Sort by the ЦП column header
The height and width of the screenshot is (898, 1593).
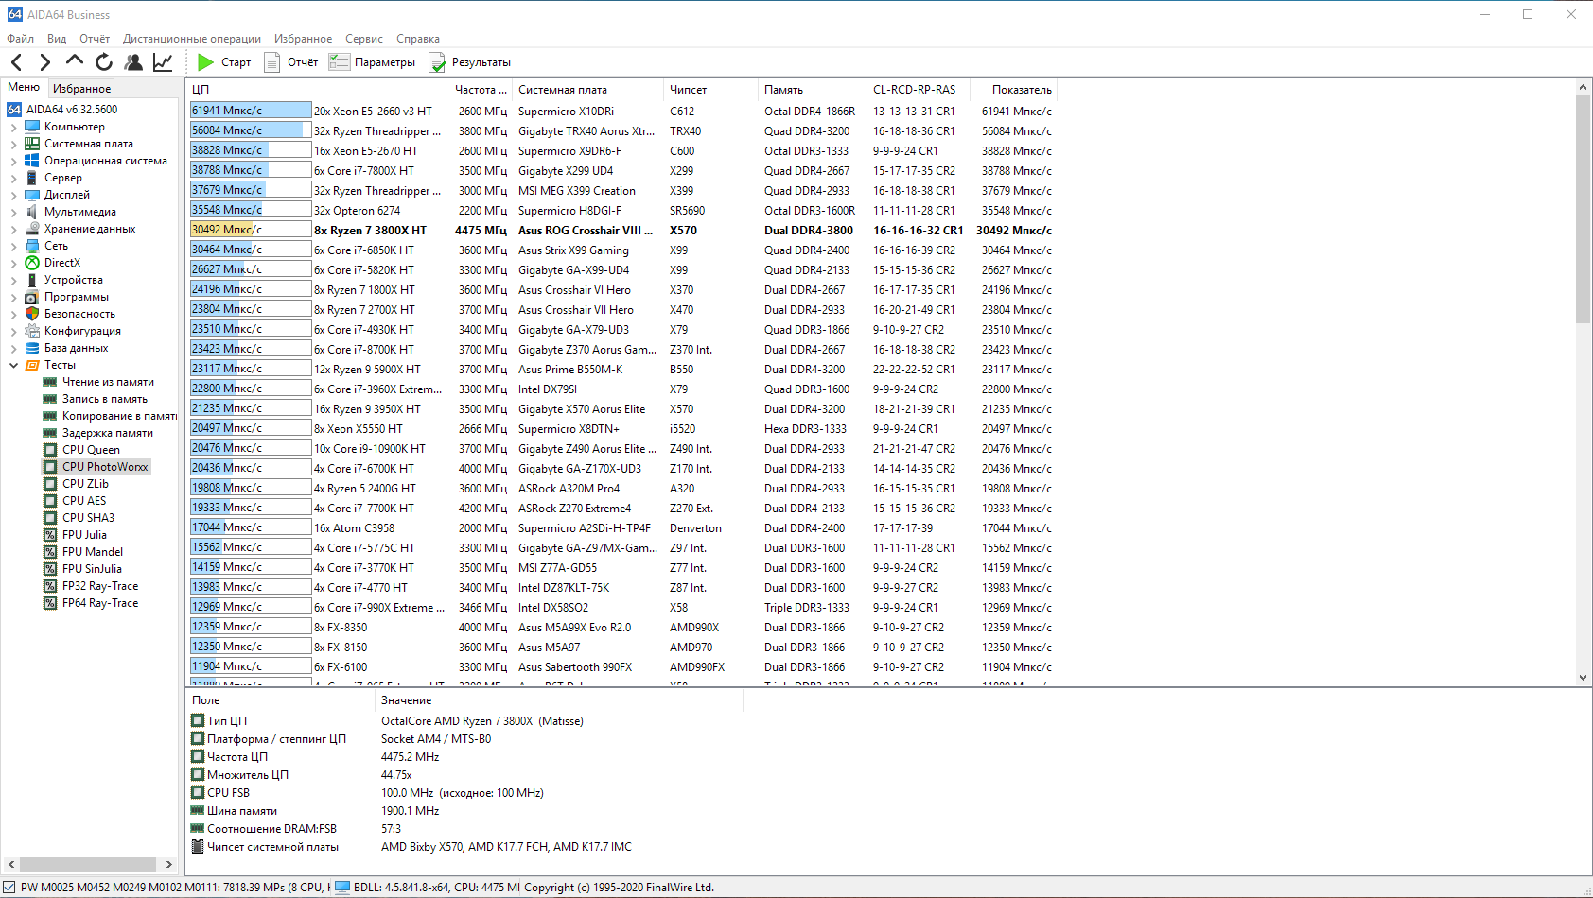320,90
